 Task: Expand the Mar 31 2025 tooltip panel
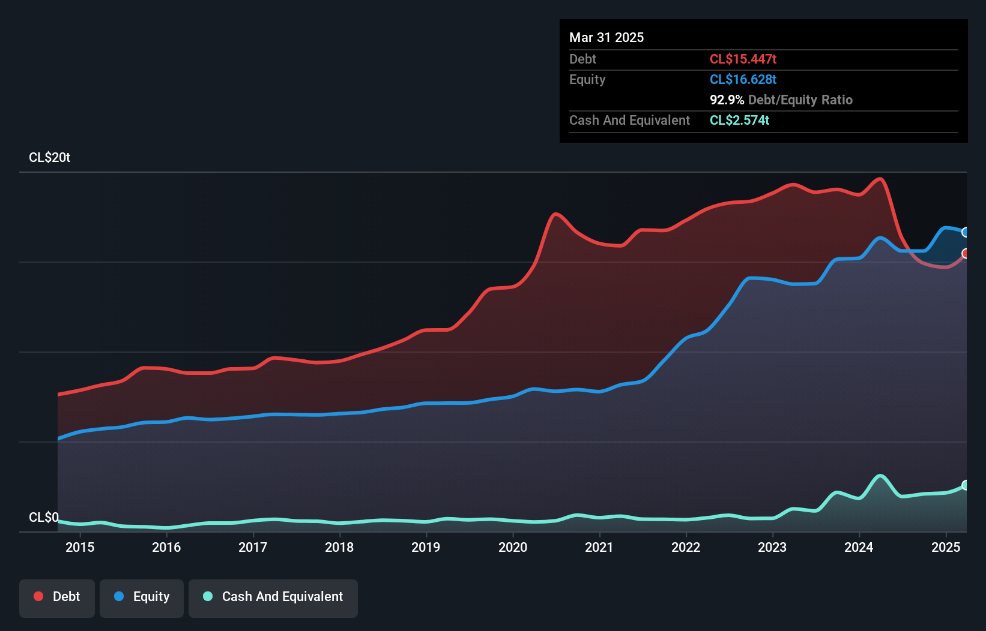[606, 37]
